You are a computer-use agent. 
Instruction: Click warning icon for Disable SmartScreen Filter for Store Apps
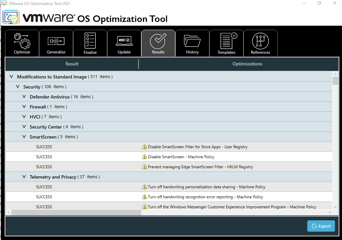[144, 147]
